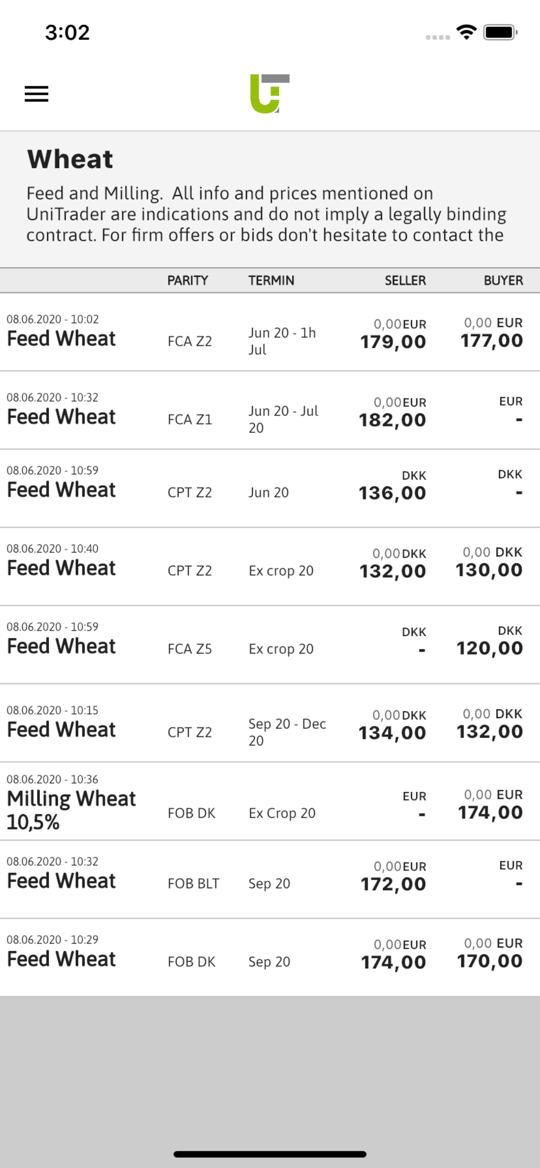Tap buyer price 174,00 on Milling Wheat
This screenshot has height=1168, width=540.
tap(490, 805)
